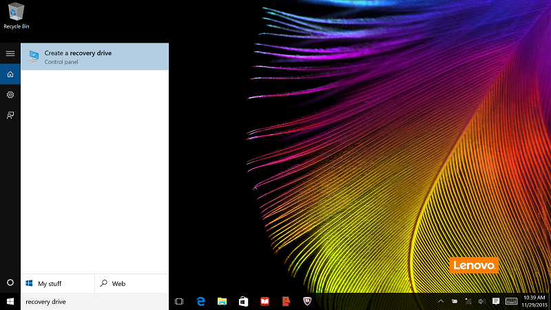The image size is (551, 310).
Task: Switch to My stuff search filter
Action: click(58, 283)
